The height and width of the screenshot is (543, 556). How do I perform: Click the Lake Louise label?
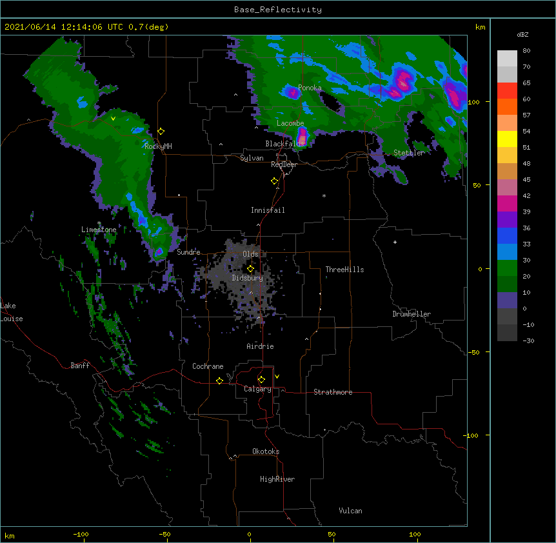[x=12, y=312]
